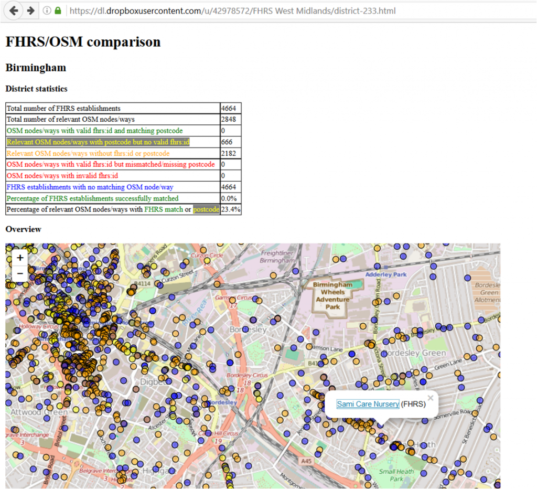This screenshot has width=537, height=489.
Task: Open the Sami Care Nursery link
Action: (368, 404)
